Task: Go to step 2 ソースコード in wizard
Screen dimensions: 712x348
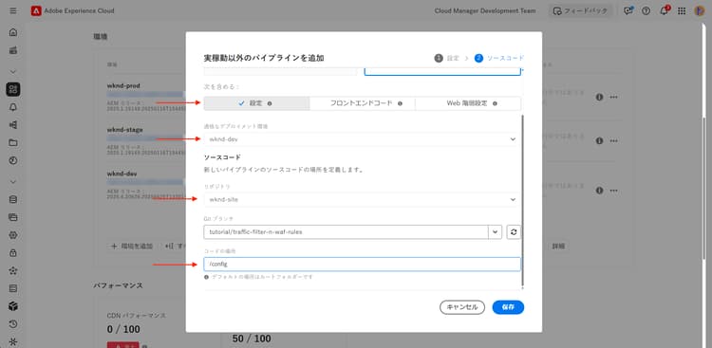Action: tap(499, 58)
